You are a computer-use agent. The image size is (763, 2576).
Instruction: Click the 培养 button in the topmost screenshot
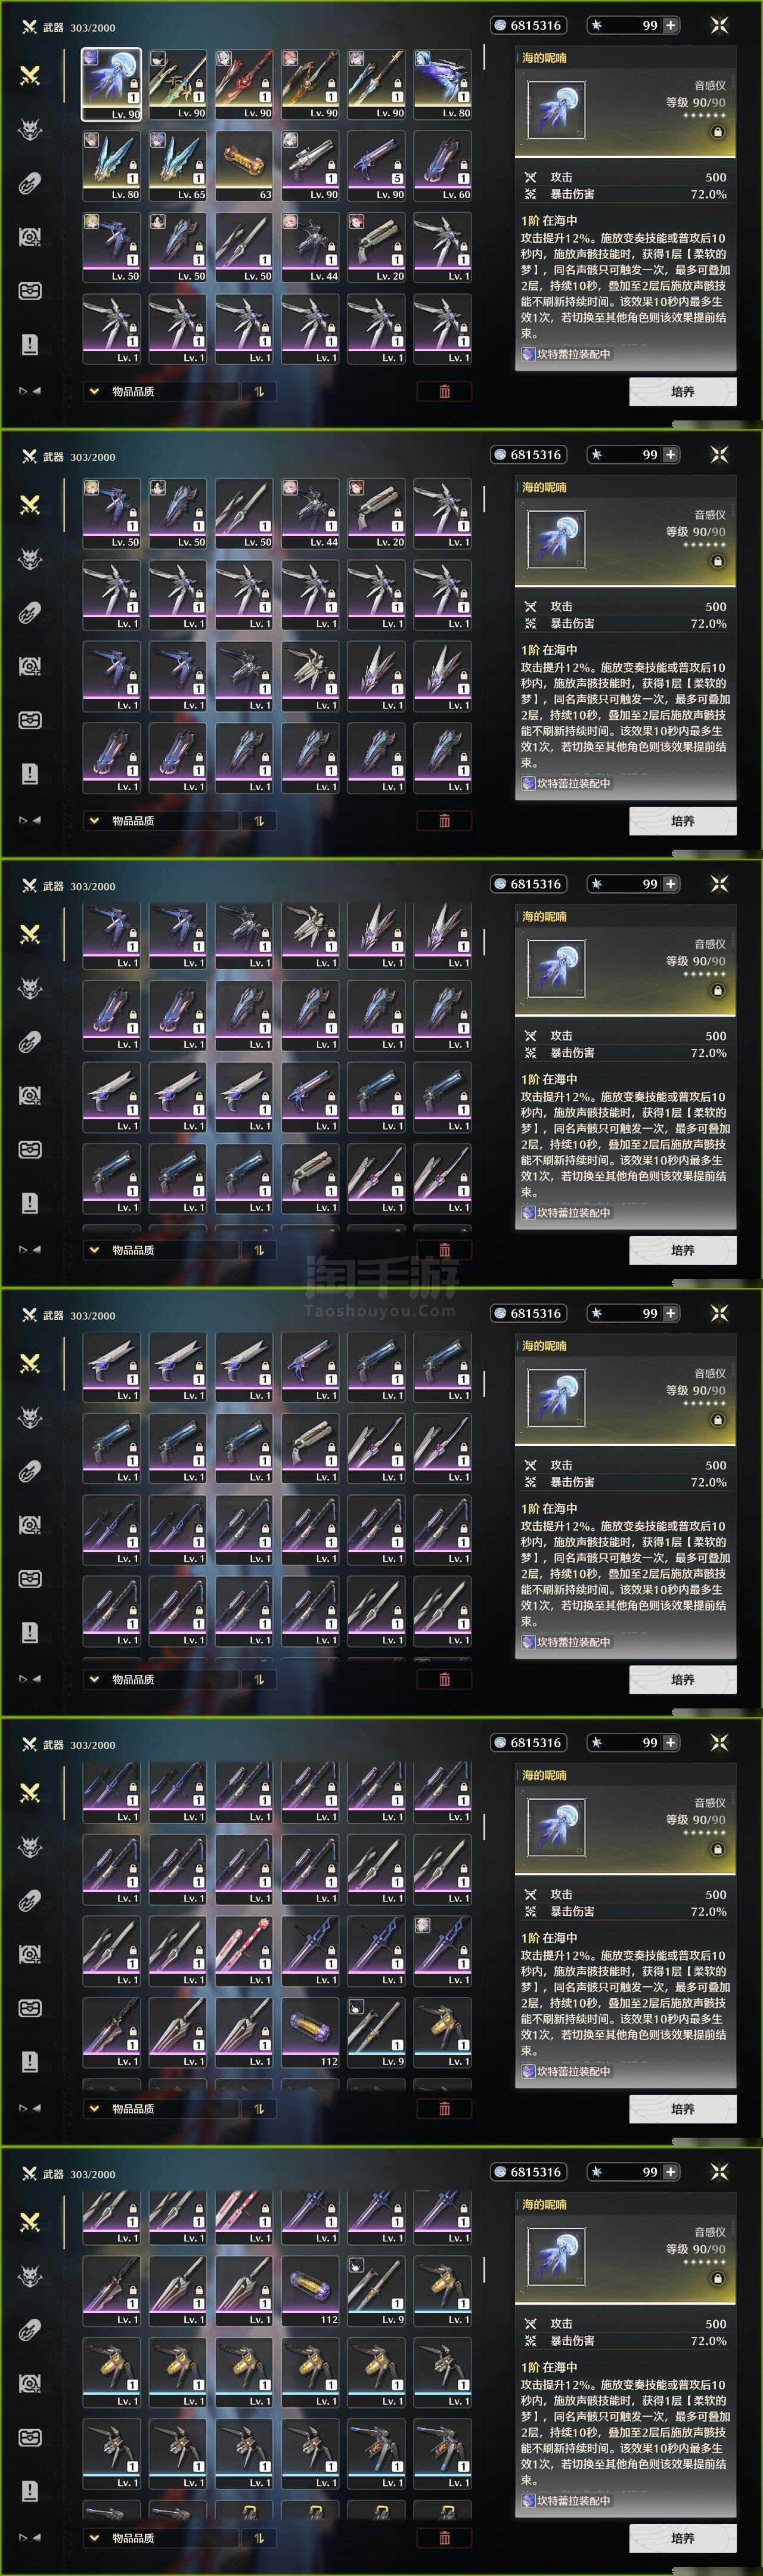683,391
